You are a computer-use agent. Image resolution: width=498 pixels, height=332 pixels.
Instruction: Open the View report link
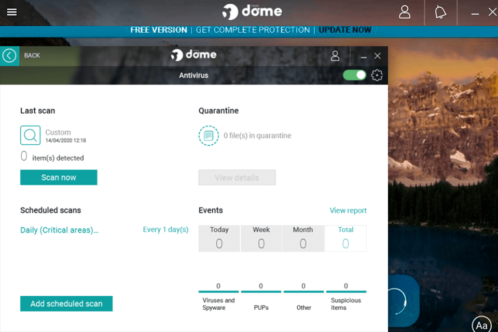coord(348,210)
